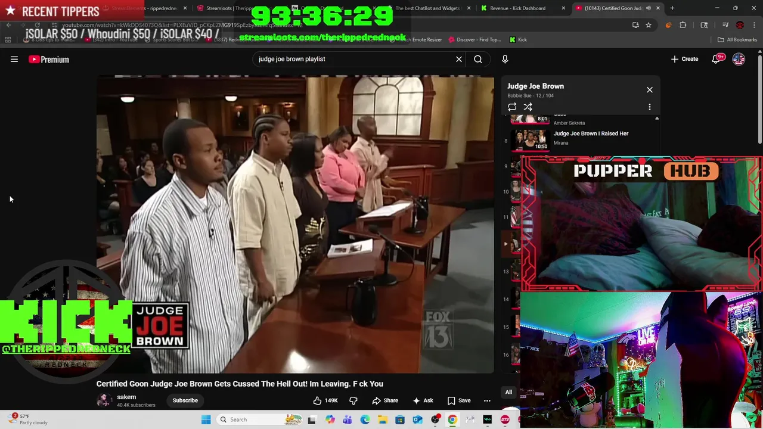Like the video with 149K likes

tap(325, 400)
